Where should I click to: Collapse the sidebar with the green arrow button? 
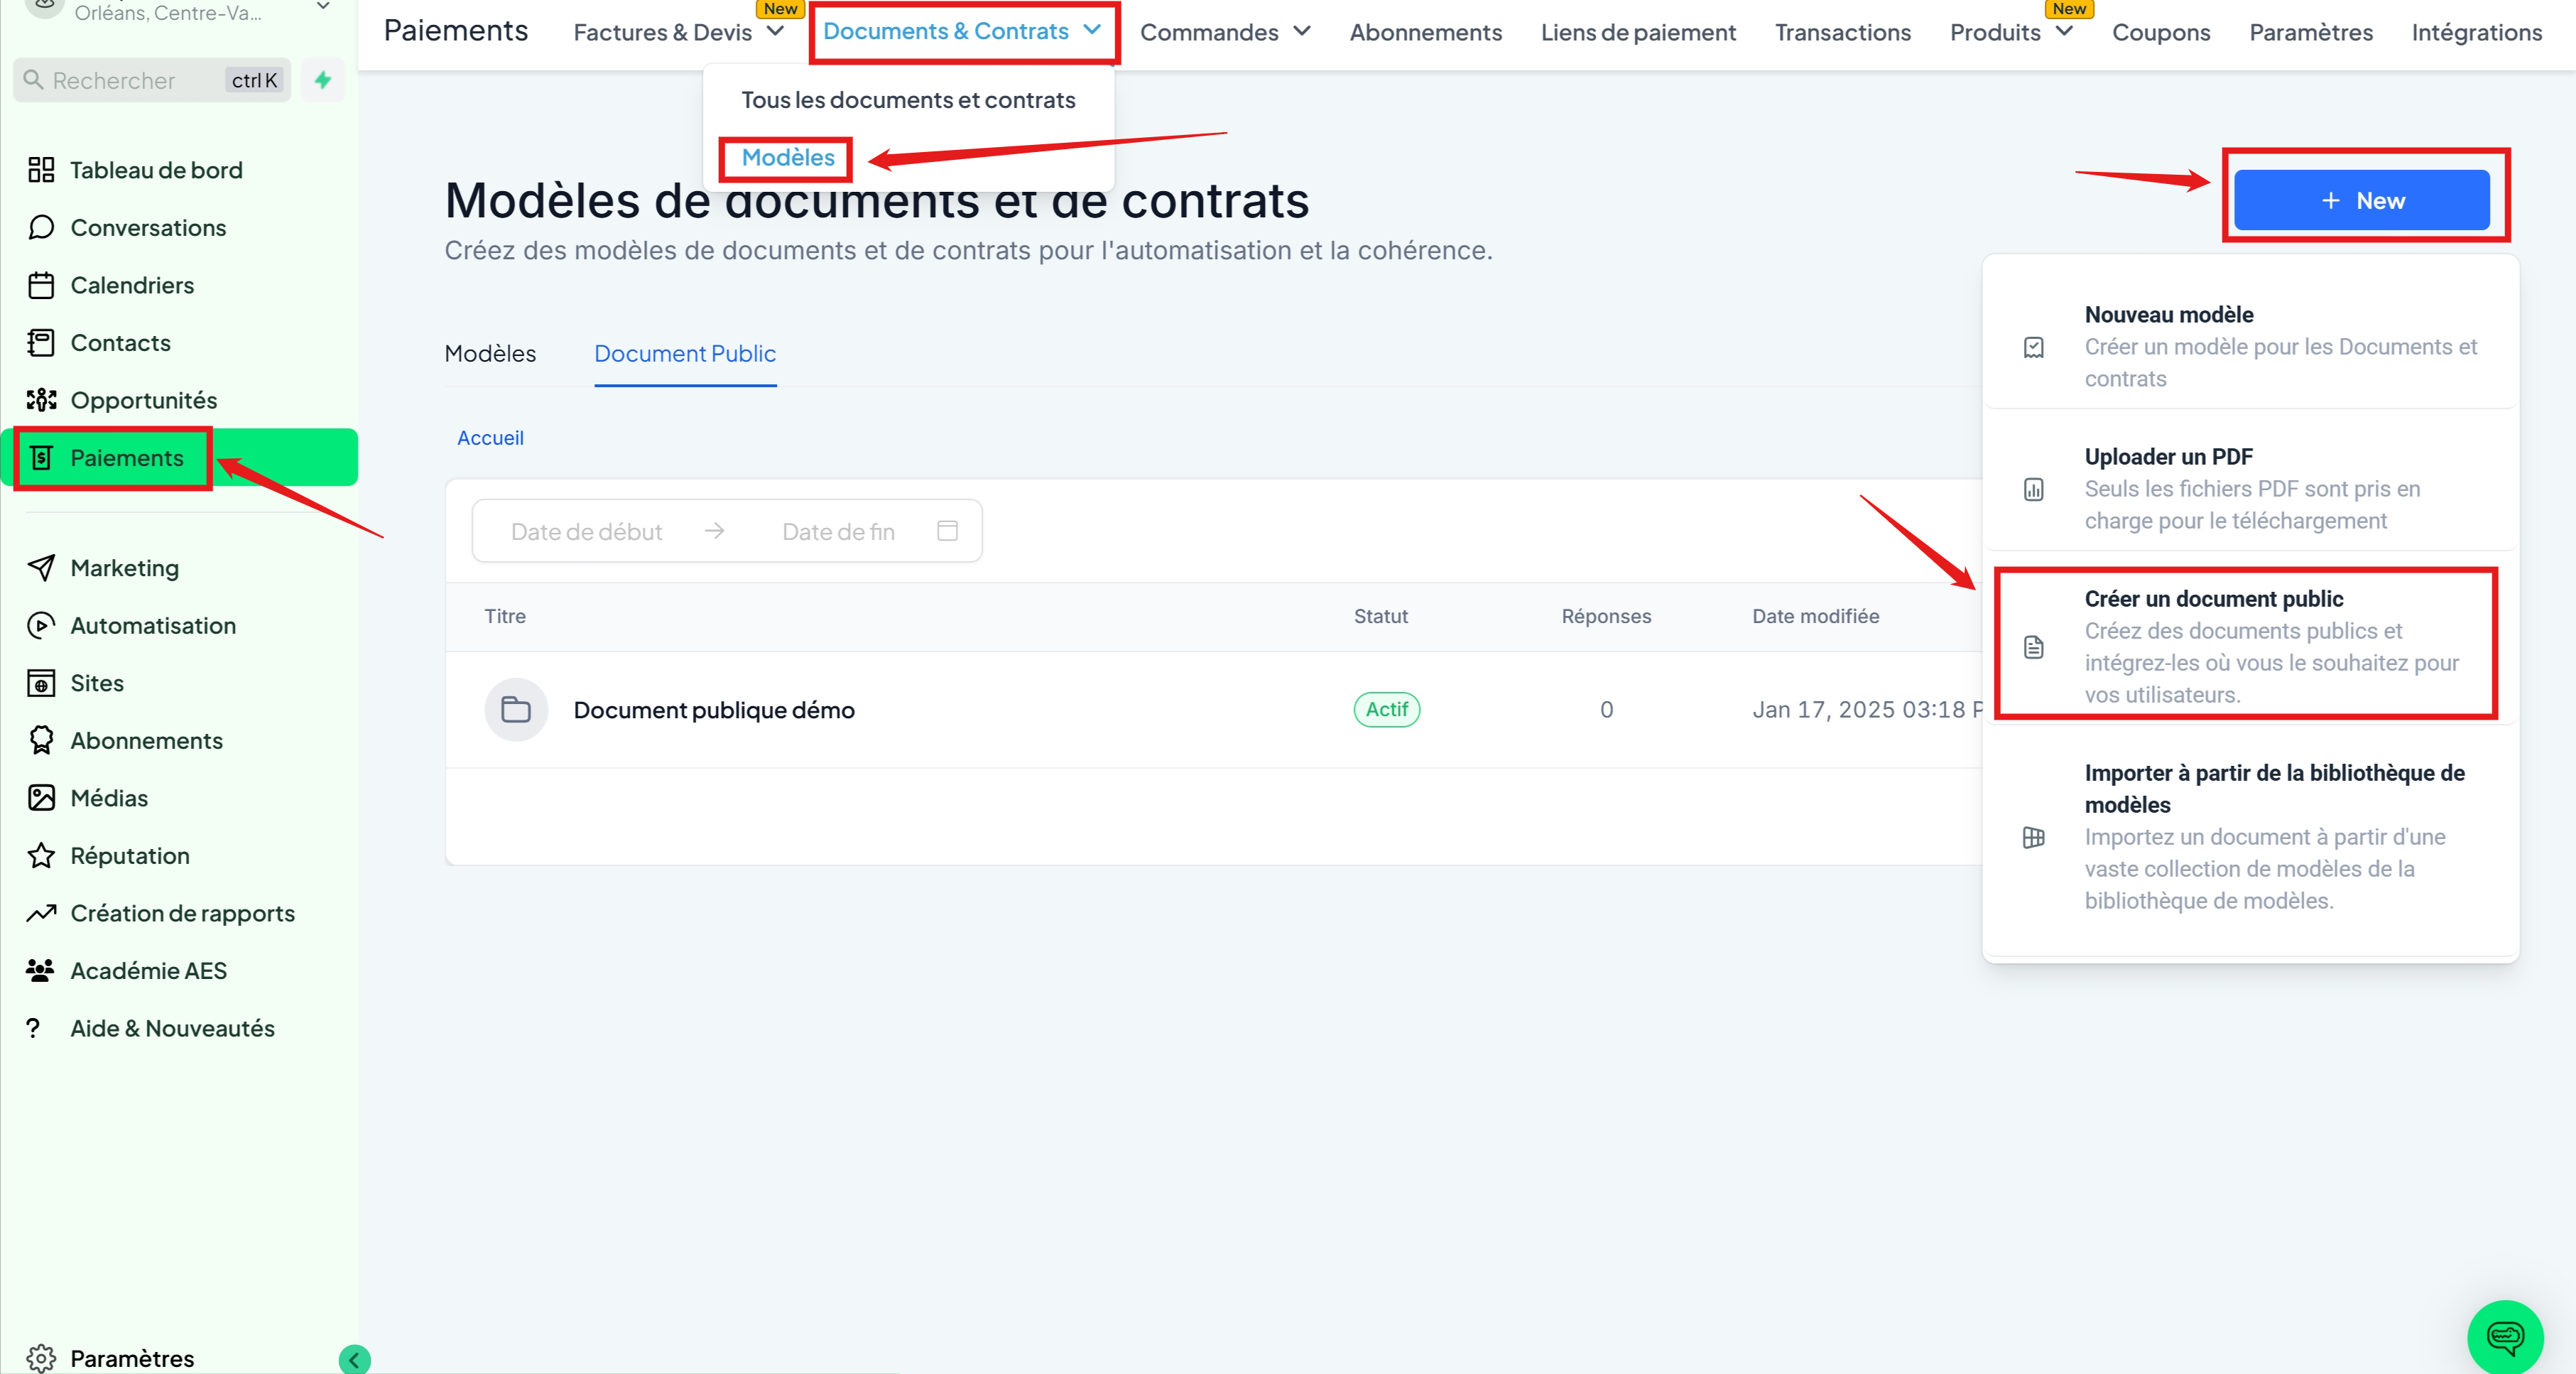354,1360
